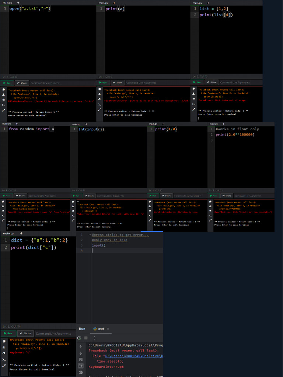
Task: Copy output in the print(a) panel
Action: point(99,89)
